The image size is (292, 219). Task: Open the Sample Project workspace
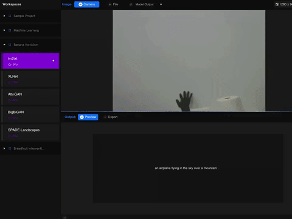pos(30,16)
